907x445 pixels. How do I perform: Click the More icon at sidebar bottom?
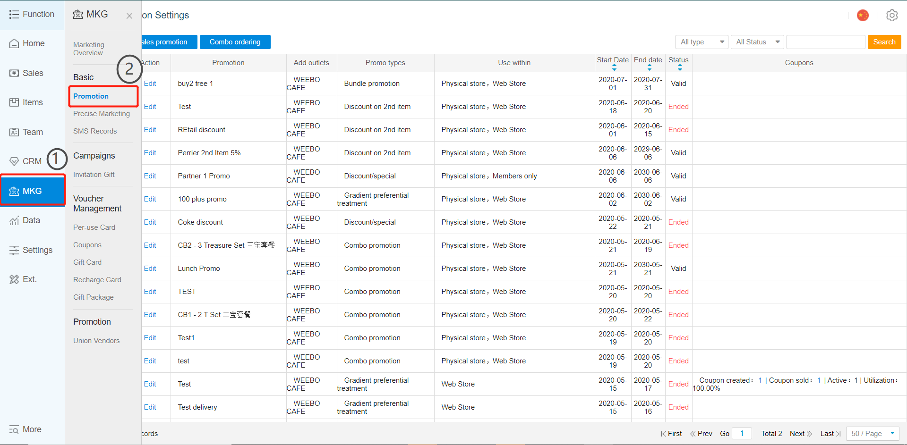tap(14, 429)
